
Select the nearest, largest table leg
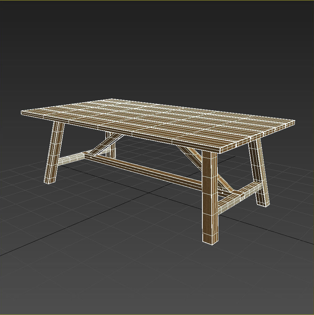(x=210, y=197)
